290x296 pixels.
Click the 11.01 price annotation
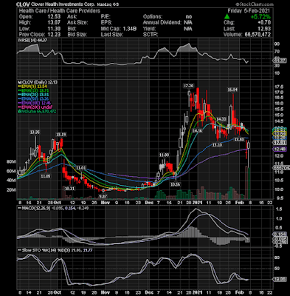pos(81,168)
